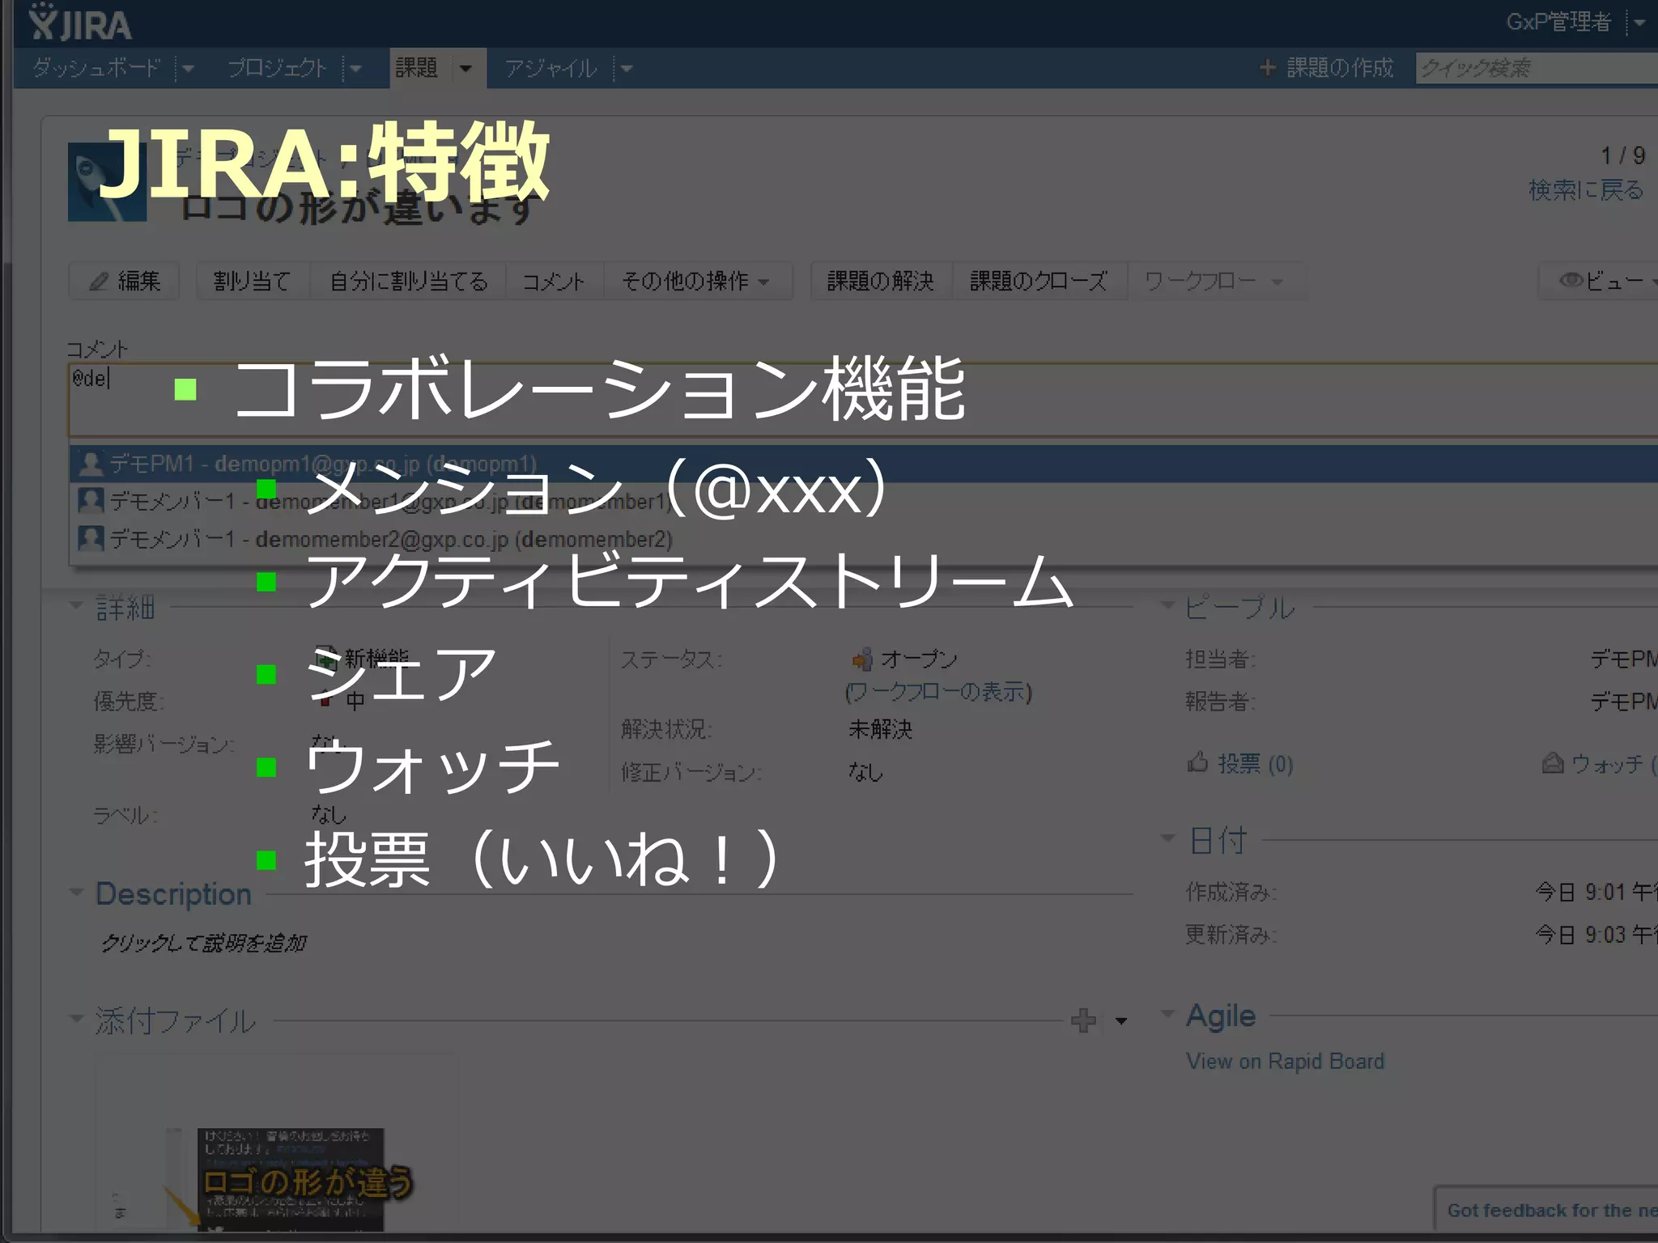Click user avatar icon beside demomember2
This screenshot has height=1243, width=1658.
[91, 539]
